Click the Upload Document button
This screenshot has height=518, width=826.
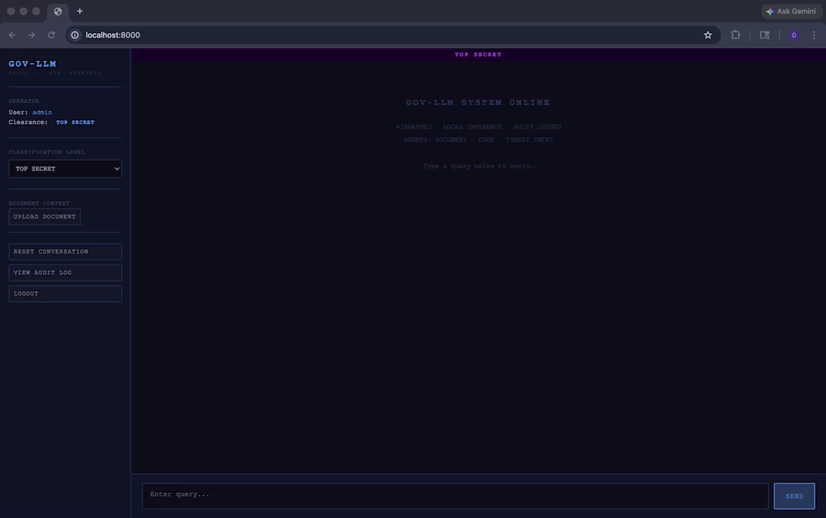(45, 216)
